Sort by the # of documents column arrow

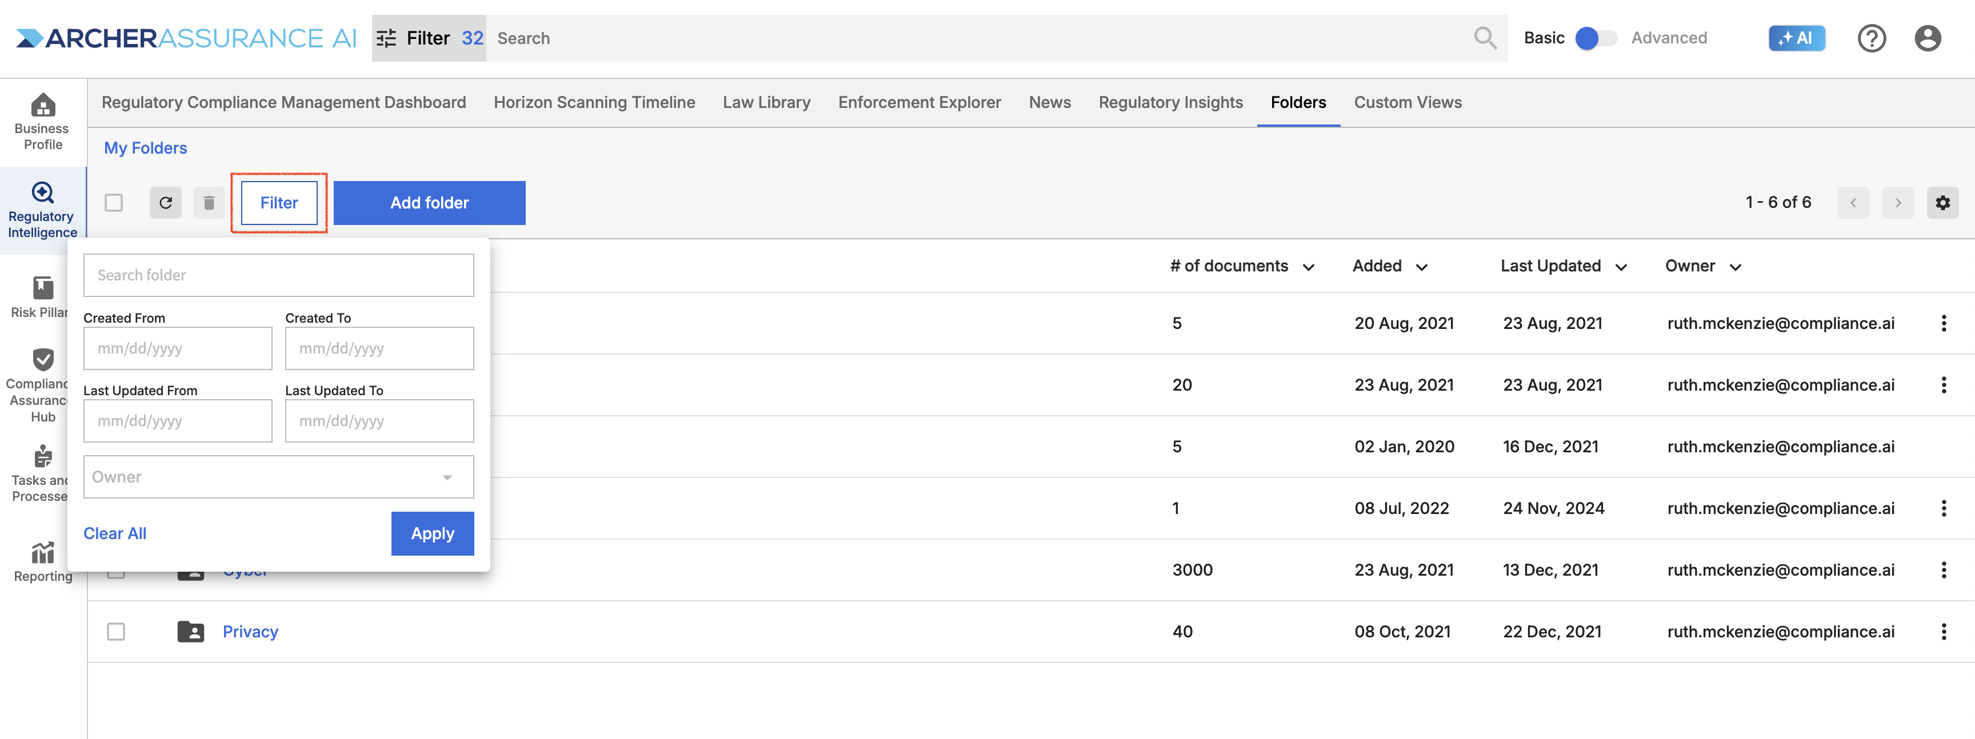1308,267
